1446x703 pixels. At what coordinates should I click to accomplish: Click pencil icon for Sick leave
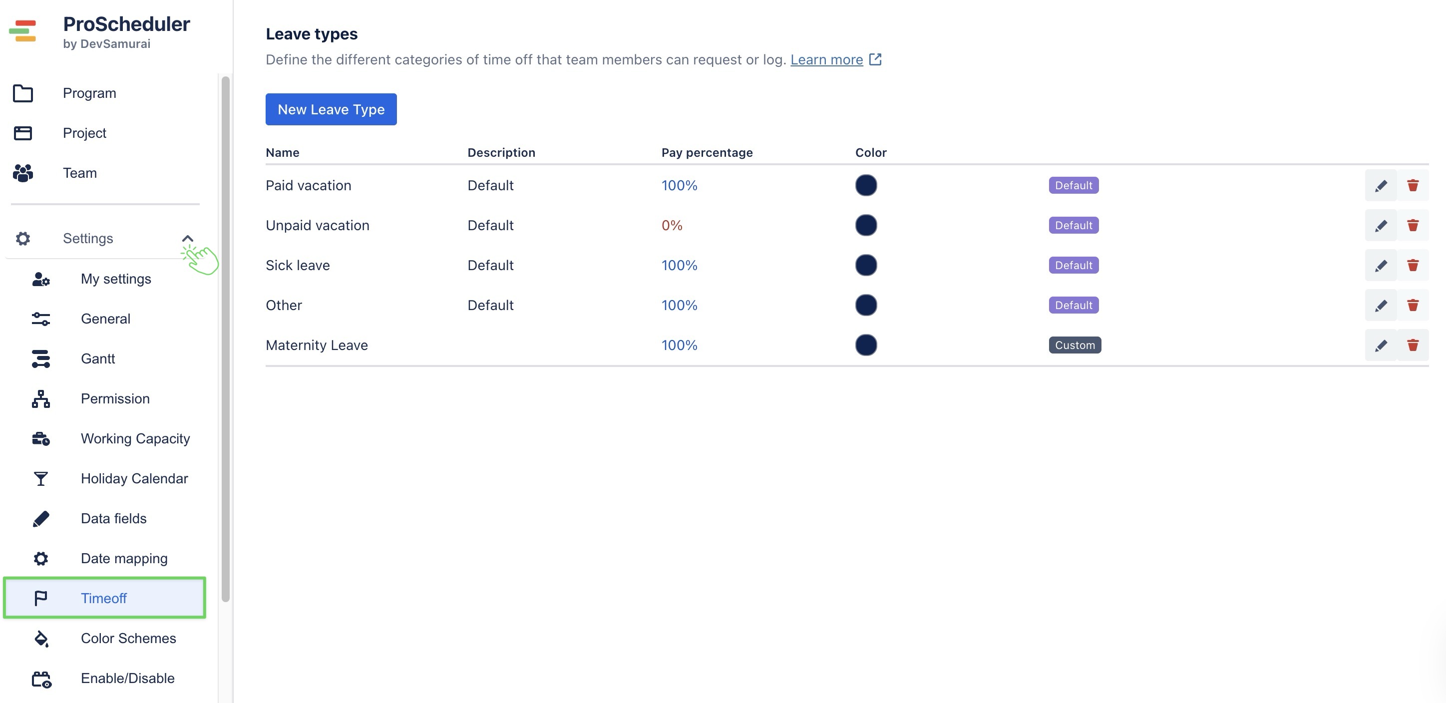(x=1380, y=265)
